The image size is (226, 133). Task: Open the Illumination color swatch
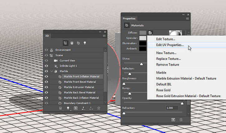143,43
